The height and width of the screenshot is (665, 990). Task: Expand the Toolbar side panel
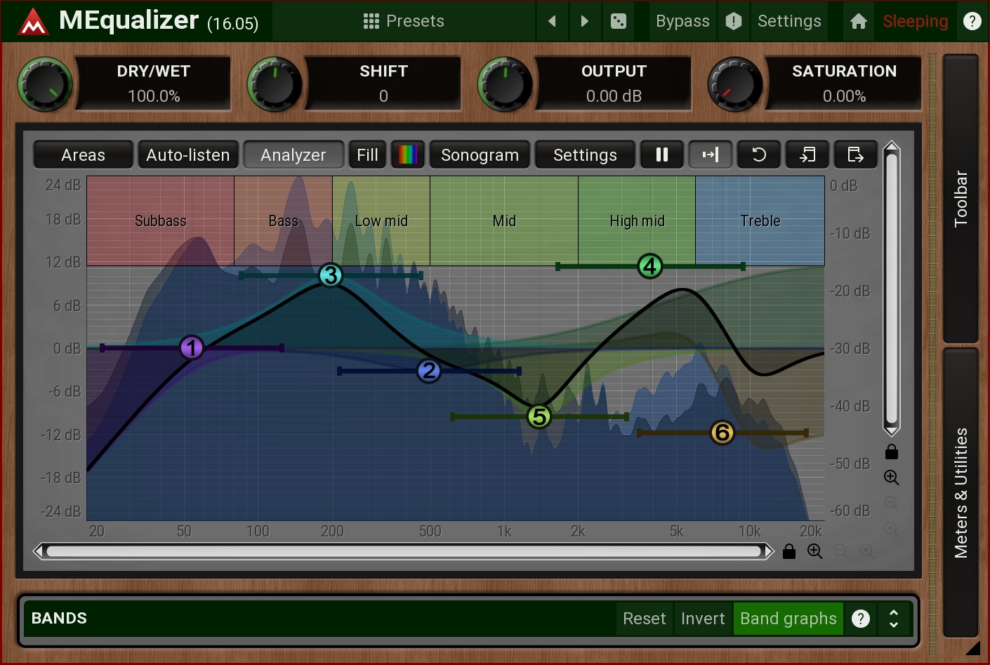[x=961, y=199]
